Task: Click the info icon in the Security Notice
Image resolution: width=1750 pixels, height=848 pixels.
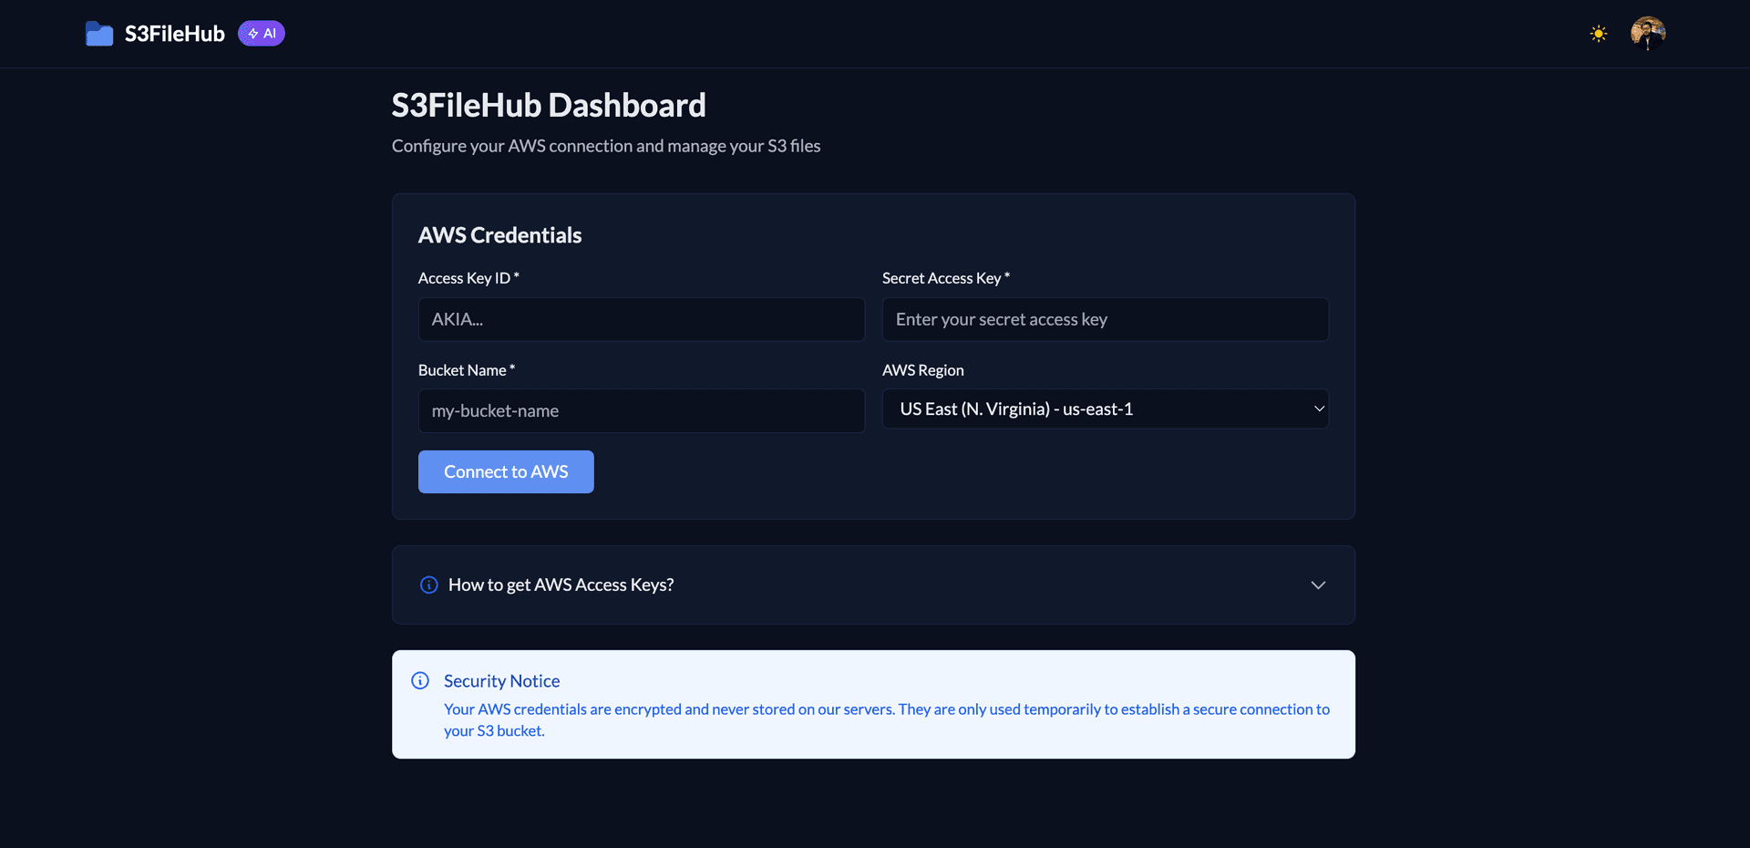Action: [420, 680]
